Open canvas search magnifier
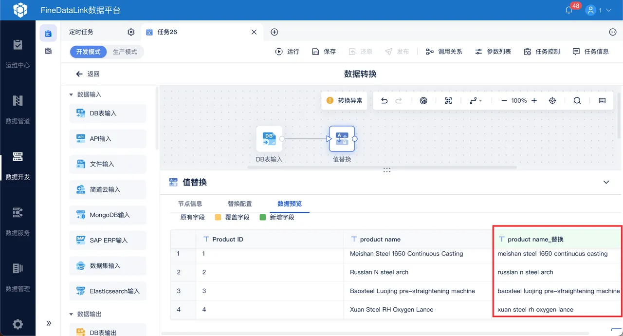 tap(577, 101)
